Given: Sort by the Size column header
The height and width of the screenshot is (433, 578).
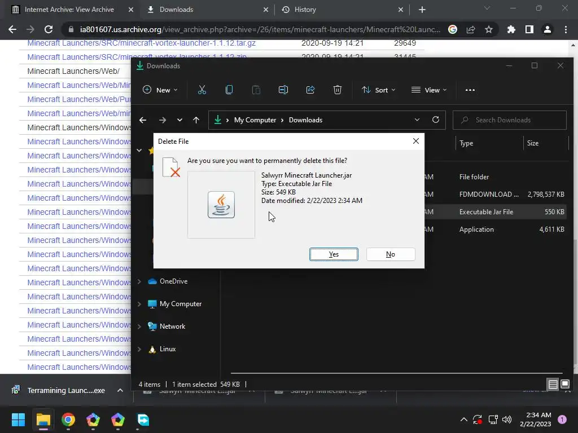Looking at the screenshot, I should click(x=533, y=143).
